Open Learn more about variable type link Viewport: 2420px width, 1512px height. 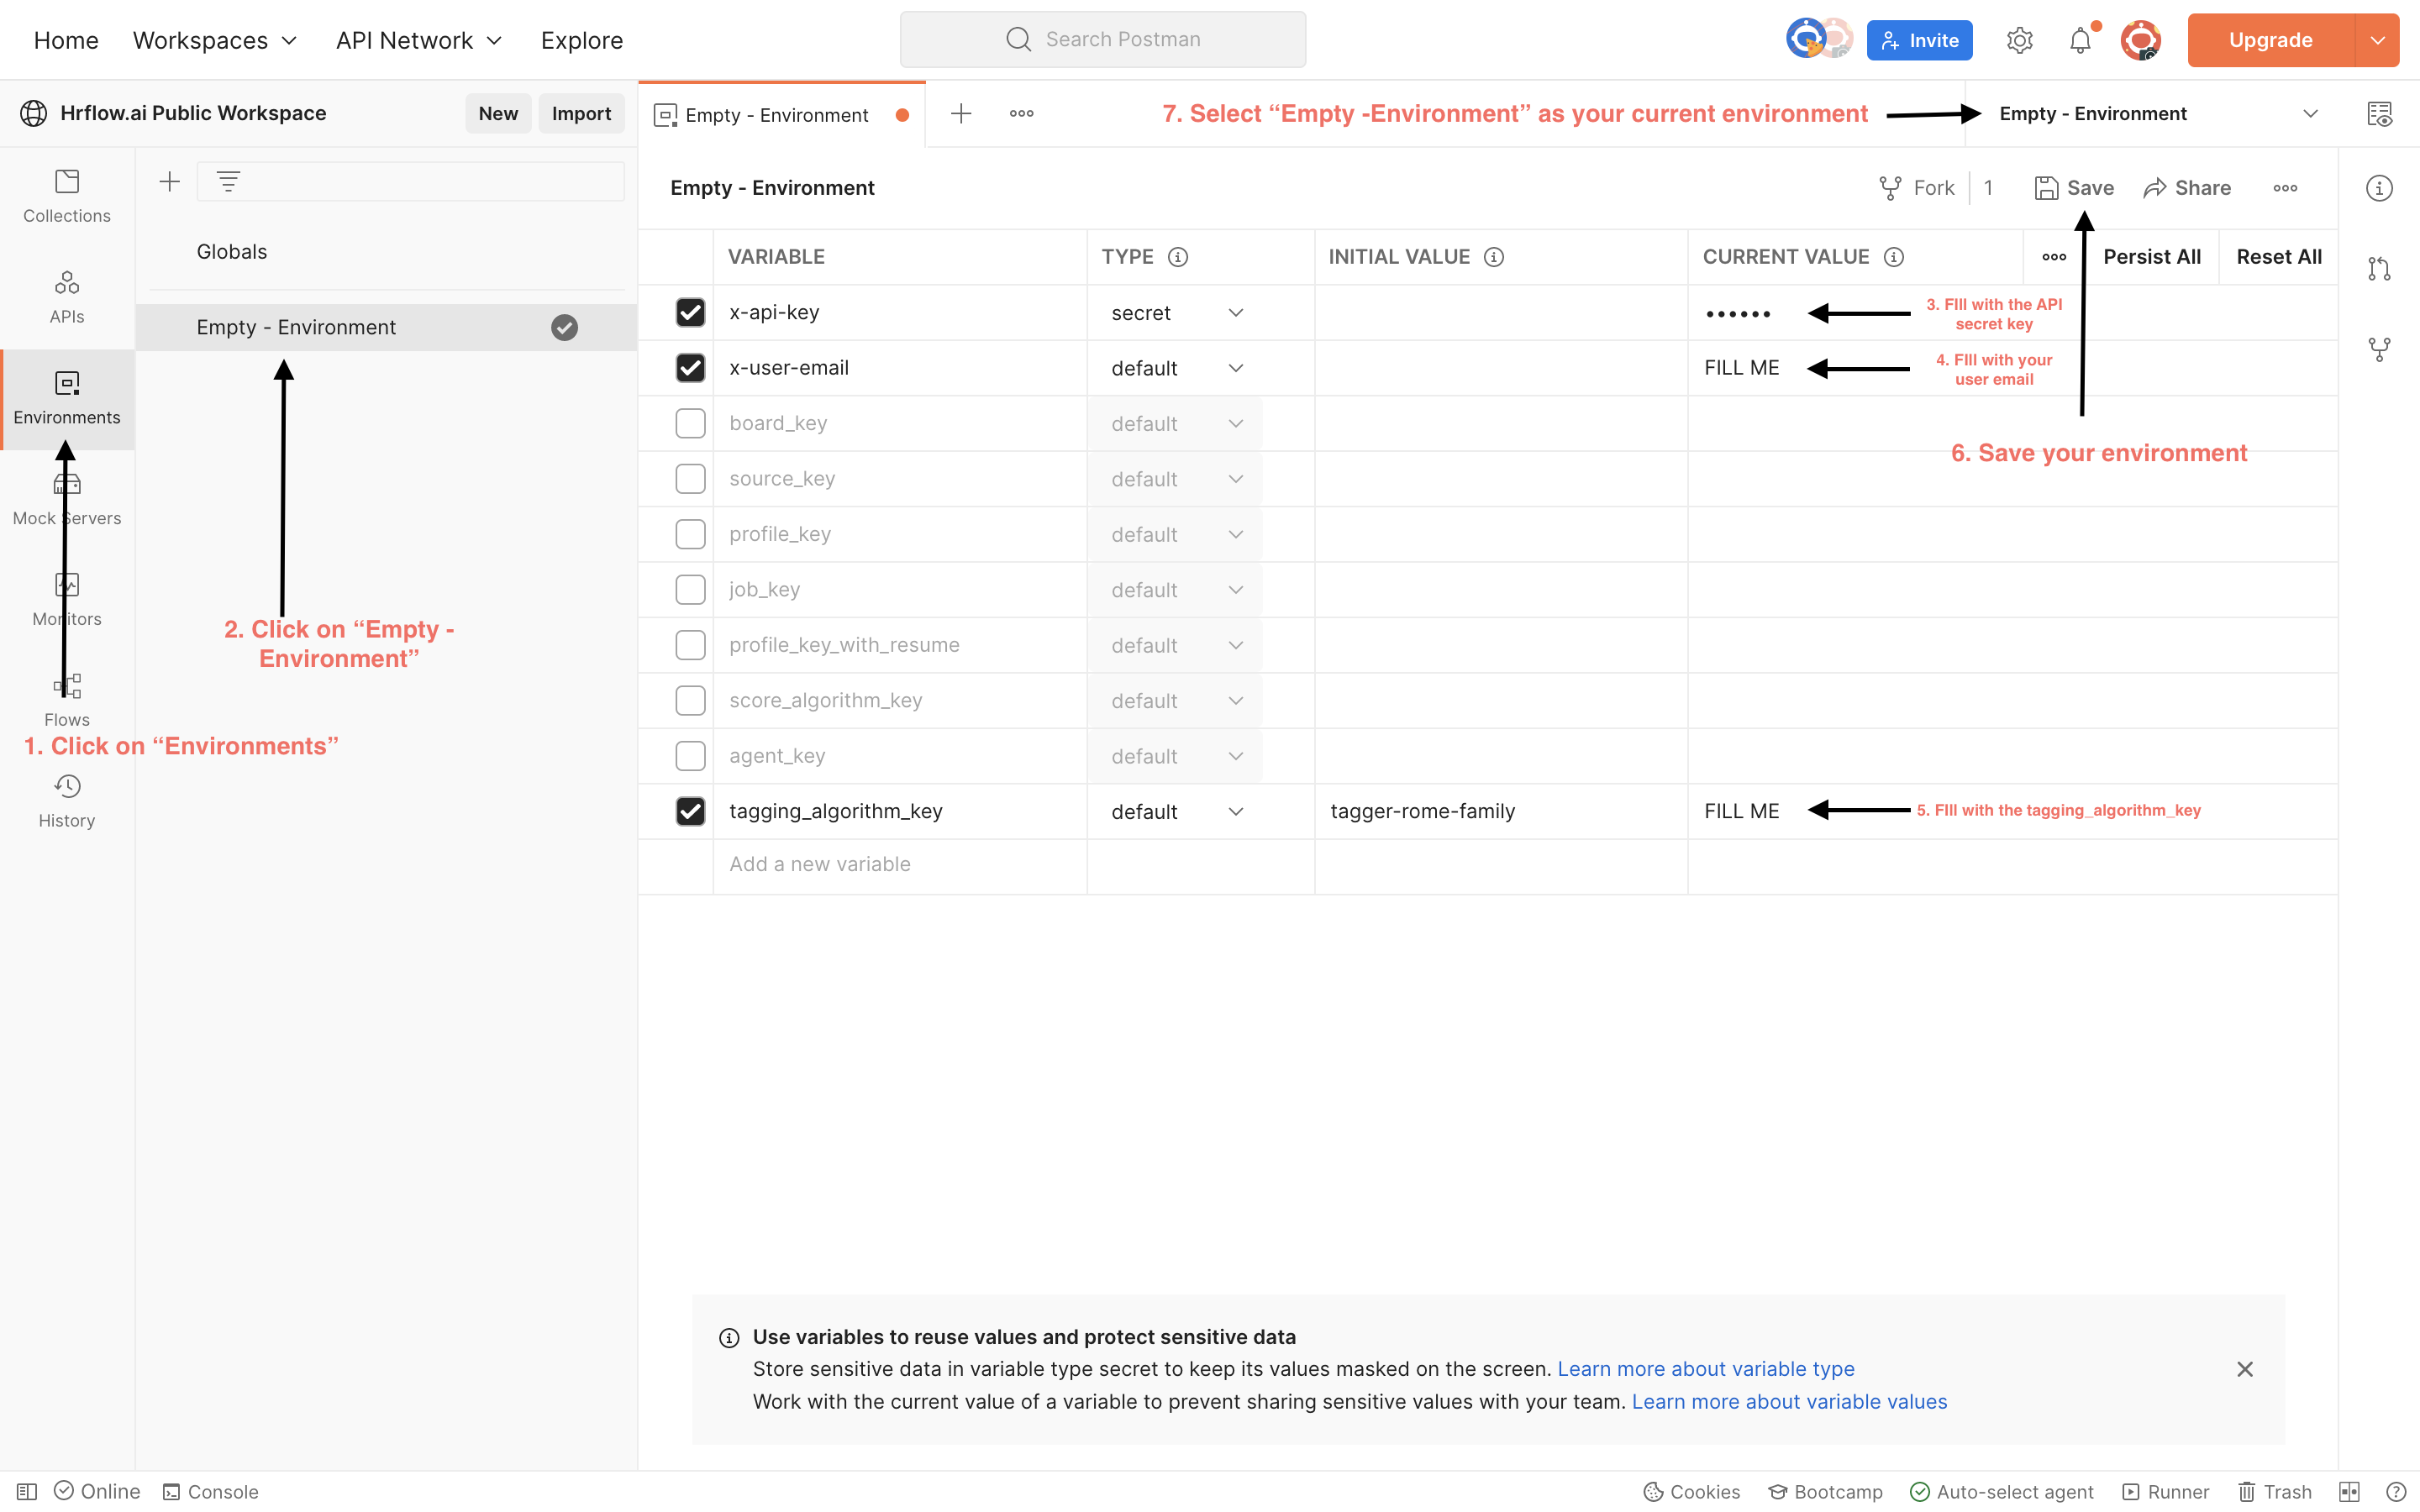coord(1705,1368)
